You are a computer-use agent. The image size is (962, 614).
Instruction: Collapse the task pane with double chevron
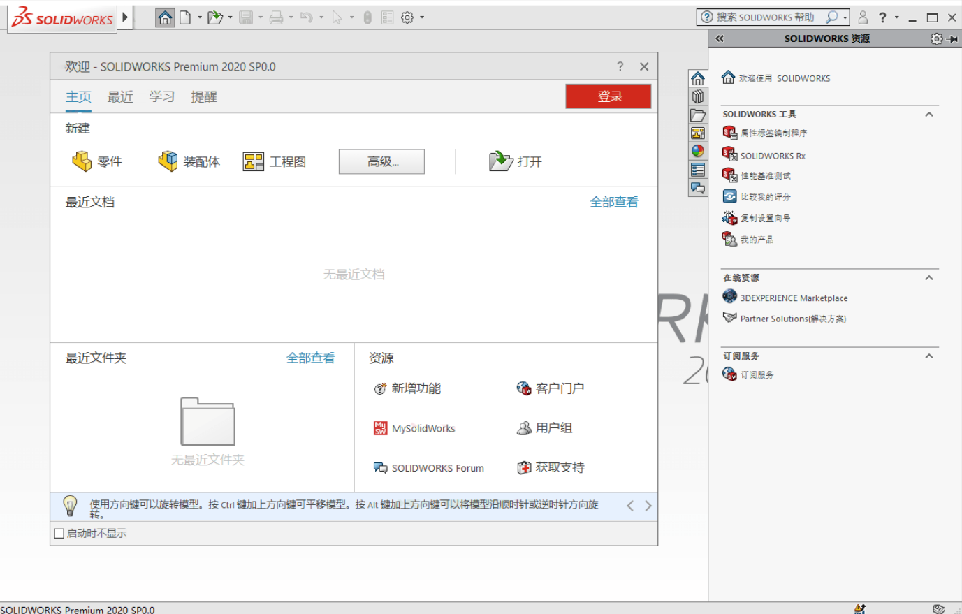coord(720,39)
